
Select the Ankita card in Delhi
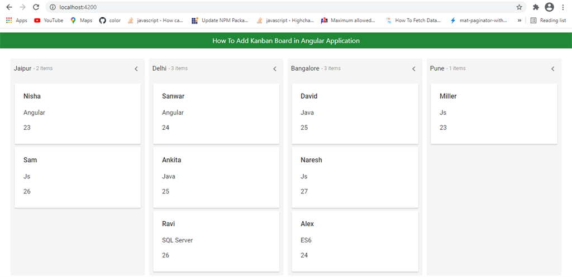click(x=216, y=177)
